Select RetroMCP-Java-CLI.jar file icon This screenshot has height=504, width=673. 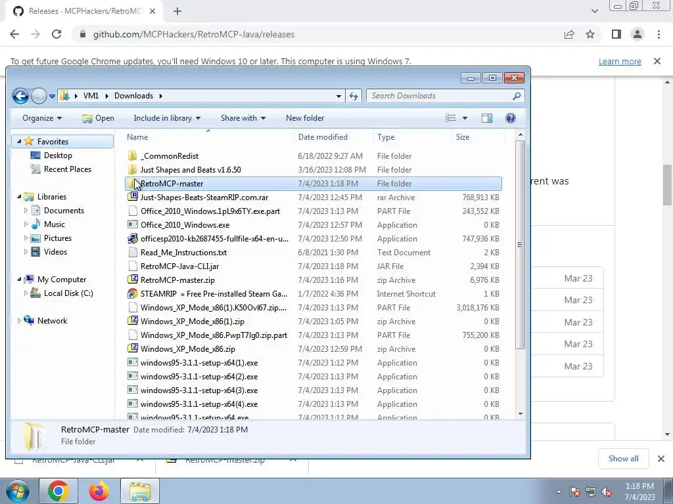(x=133, y=266)
